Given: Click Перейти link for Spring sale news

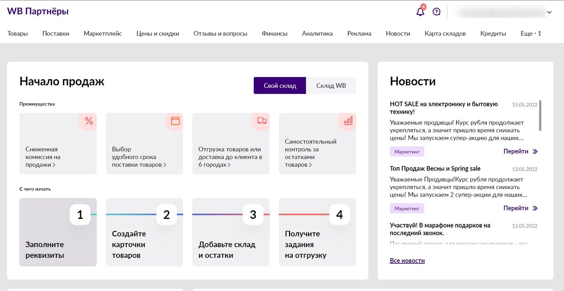Looking at the screenshot, I should (x=516, y=208).
